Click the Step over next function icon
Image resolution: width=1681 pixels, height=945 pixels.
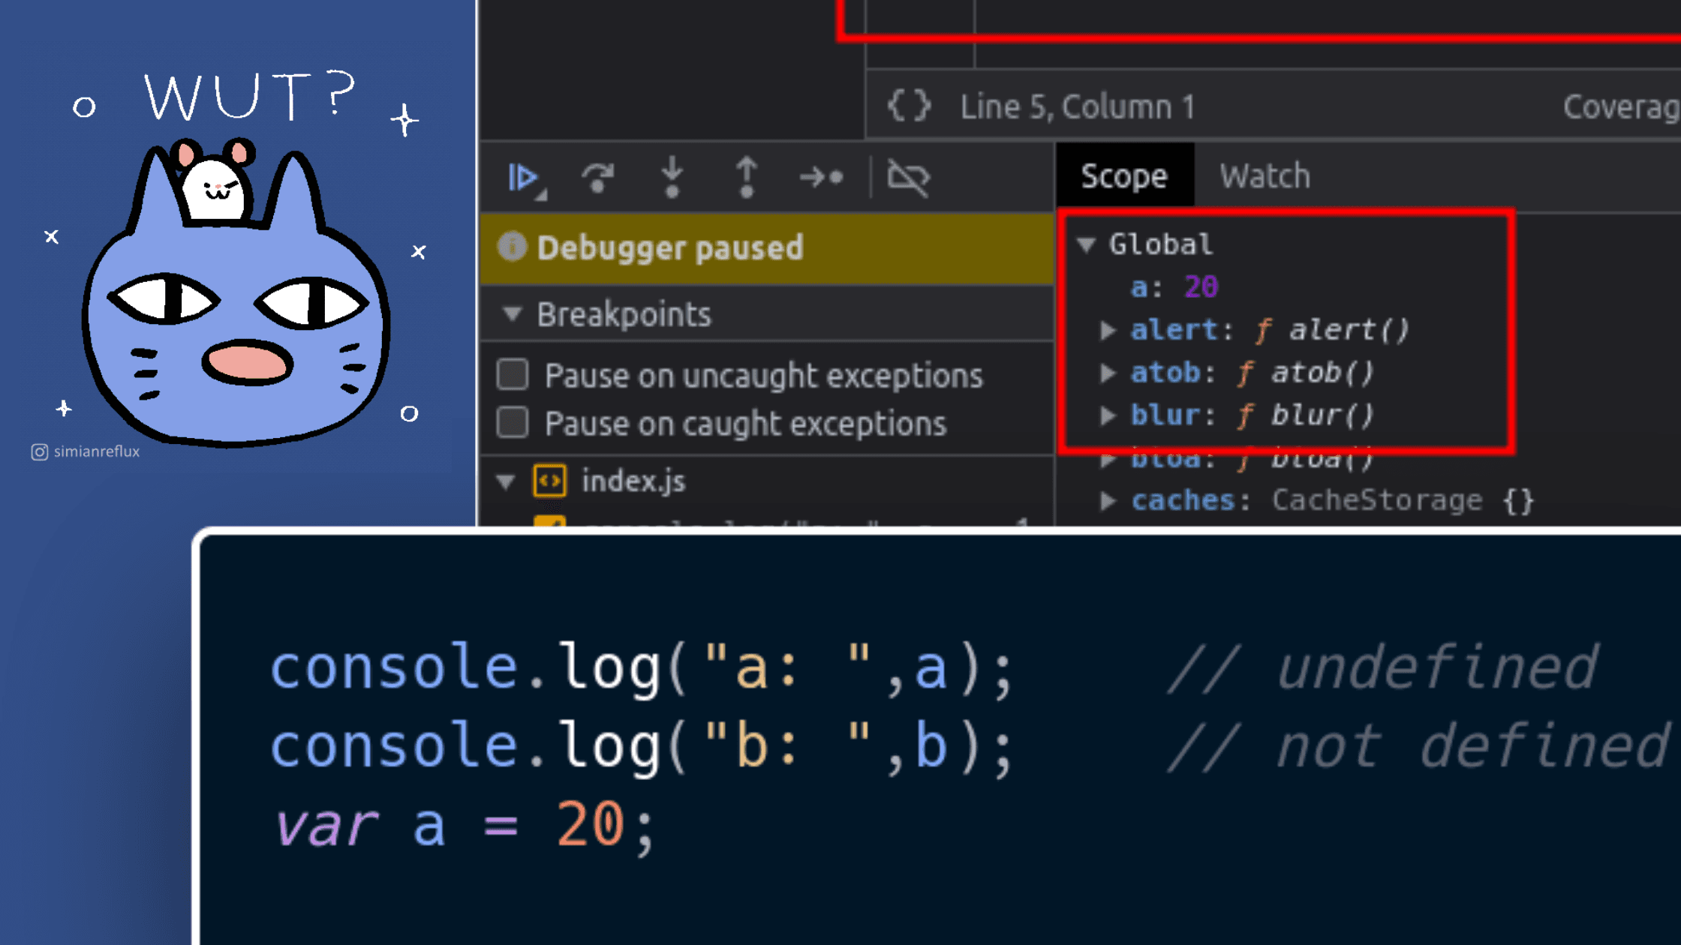point(597,178)
